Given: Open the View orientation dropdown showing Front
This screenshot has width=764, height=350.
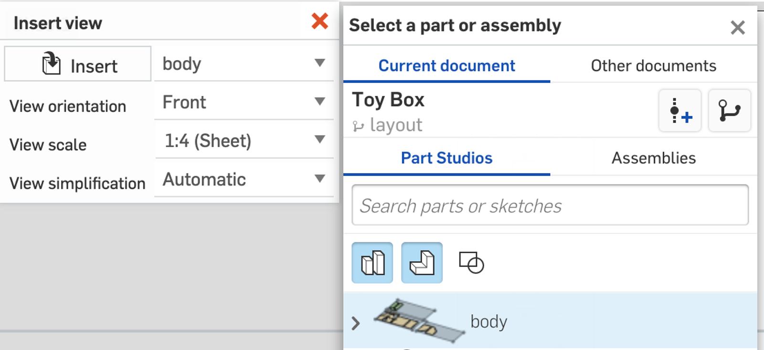Looking at the screenshot, I should click(x=244, y=102).
